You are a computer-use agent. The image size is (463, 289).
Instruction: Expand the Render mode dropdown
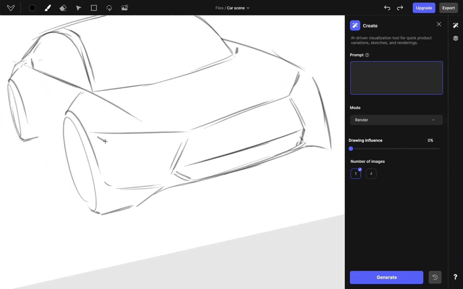(x=396, y=120)
